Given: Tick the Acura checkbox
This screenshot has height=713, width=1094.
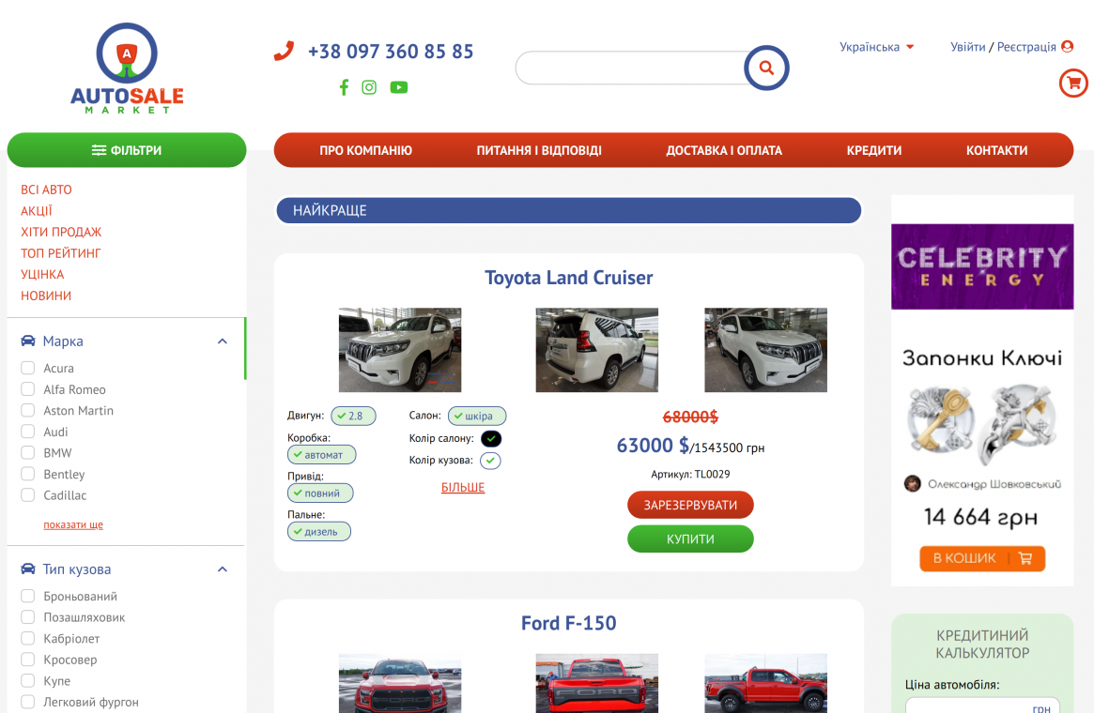Looking at the screenshot, I should click(x=28, y=368).
